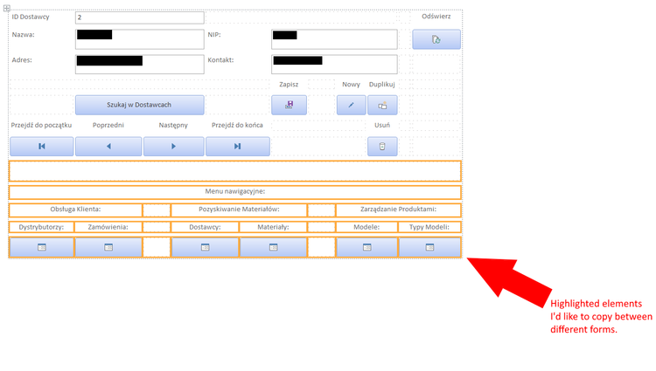
Task: Go to first record under Przejdź do początku
Action: point(42,147)
